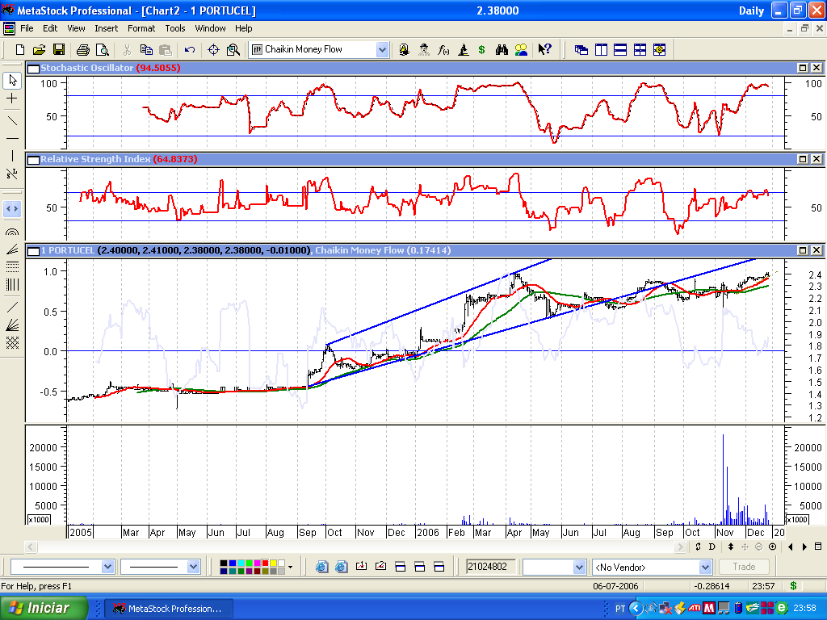Open the No Vendor dropdown

click(707, 567)
